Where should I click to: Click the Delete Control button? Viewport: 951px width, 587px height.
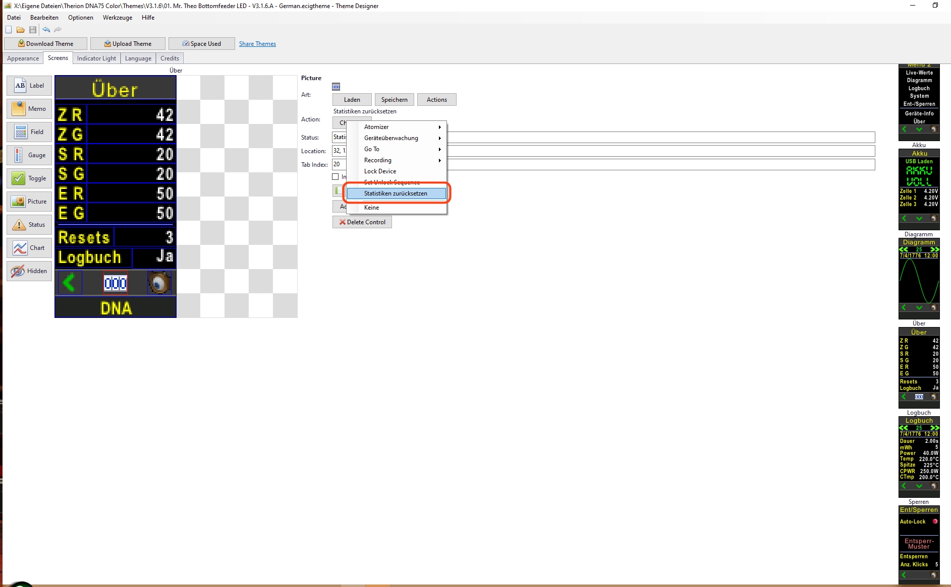tap(362, 222)
